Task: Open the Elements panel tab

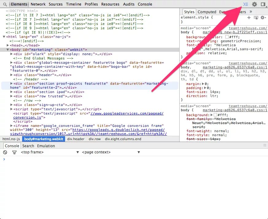Action: (19, 4)
